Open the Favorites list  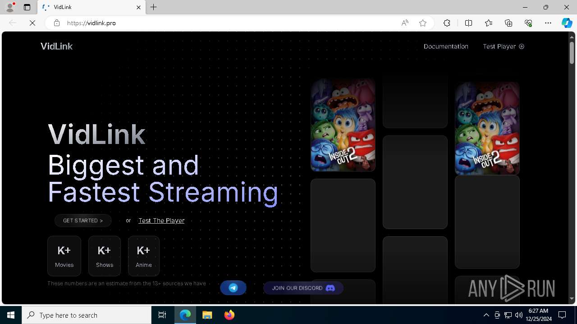(489, 23)
